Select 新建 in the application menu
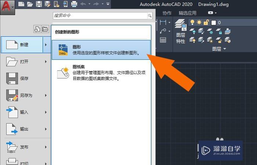This screenshot has height=165, width=257. (22, 45)
